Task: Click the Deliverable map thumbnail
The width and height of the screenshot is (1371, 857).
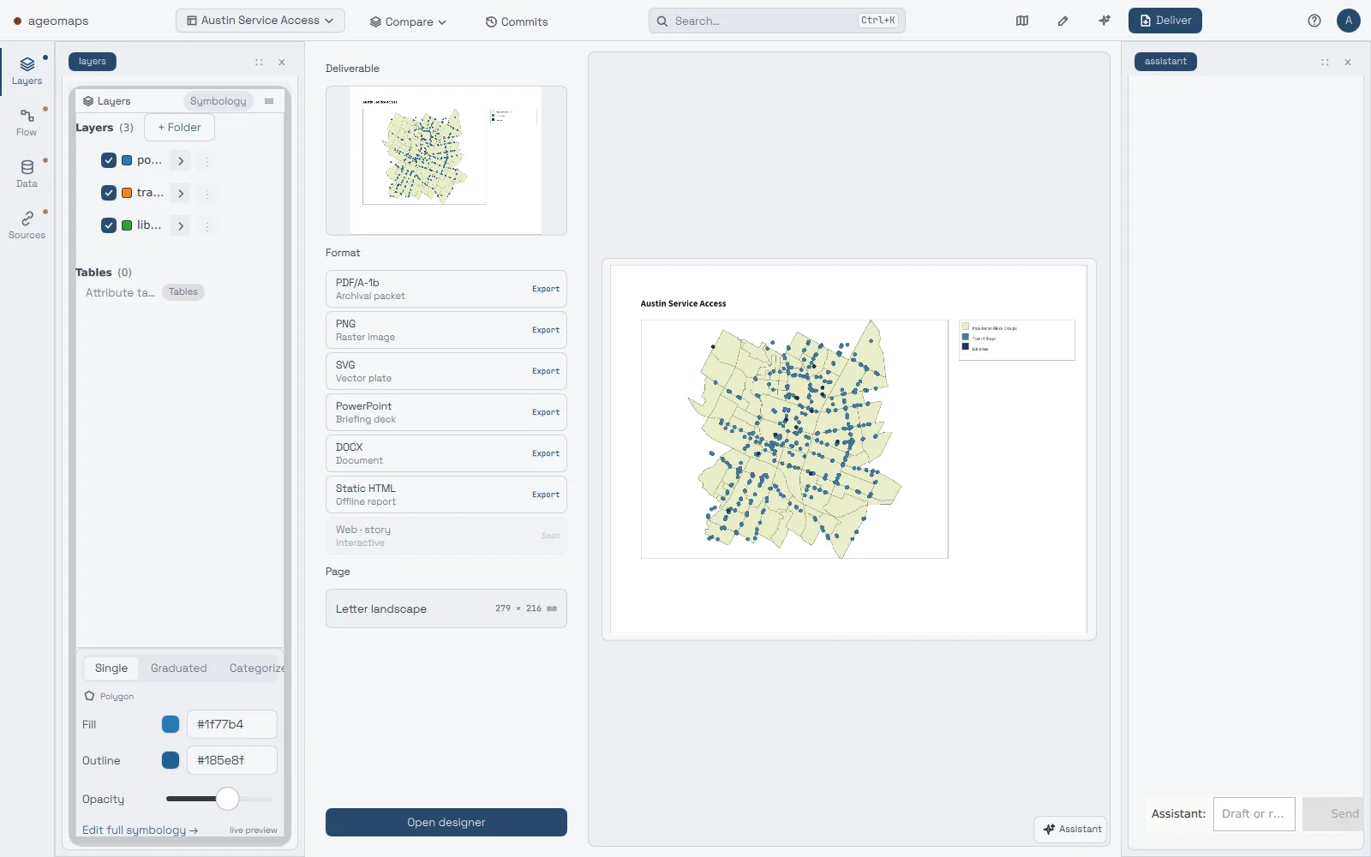Action: click(x=446, y=160)
